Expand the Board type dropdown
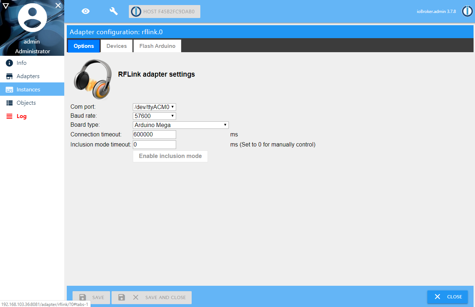475x307 pixels. pos(180,125)
